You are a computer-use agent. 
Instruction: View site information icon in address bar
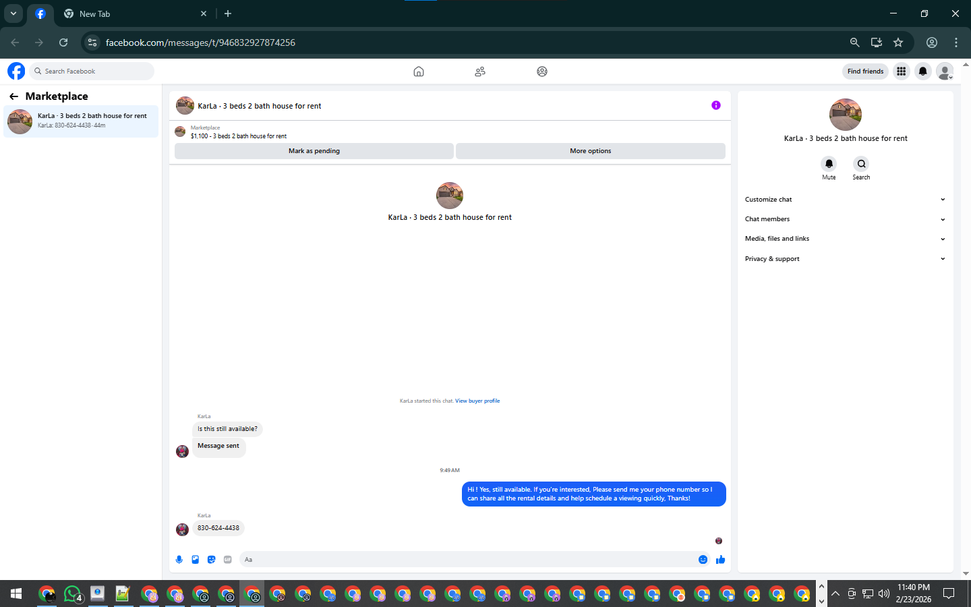[92, 42]
